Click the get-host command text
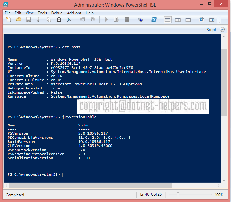Image resolution: width=231 pixels, height=202 pixels. pos(71,47)
